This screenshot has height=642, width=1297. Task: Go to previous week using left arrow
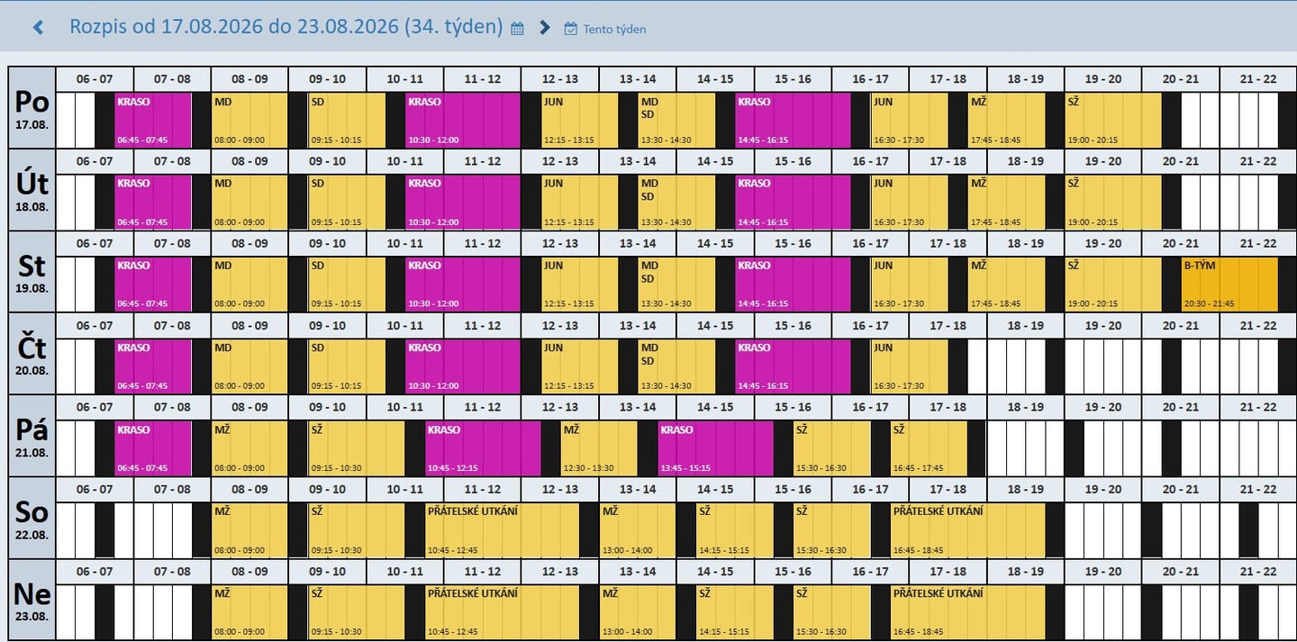point(38,28)
